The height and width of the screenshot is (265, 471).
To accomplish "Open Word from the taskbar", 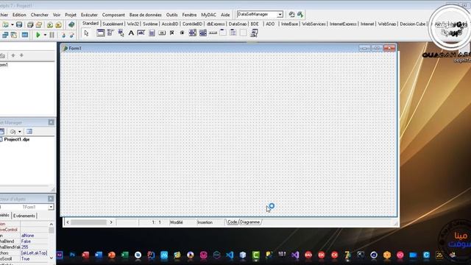I will (99, 255).
